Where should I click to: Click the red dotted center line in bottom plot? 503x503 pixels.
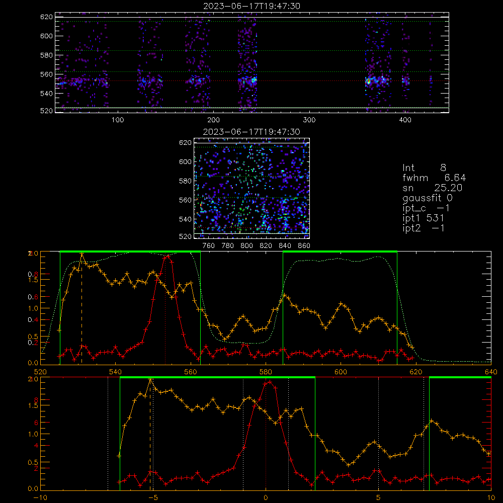266,435
